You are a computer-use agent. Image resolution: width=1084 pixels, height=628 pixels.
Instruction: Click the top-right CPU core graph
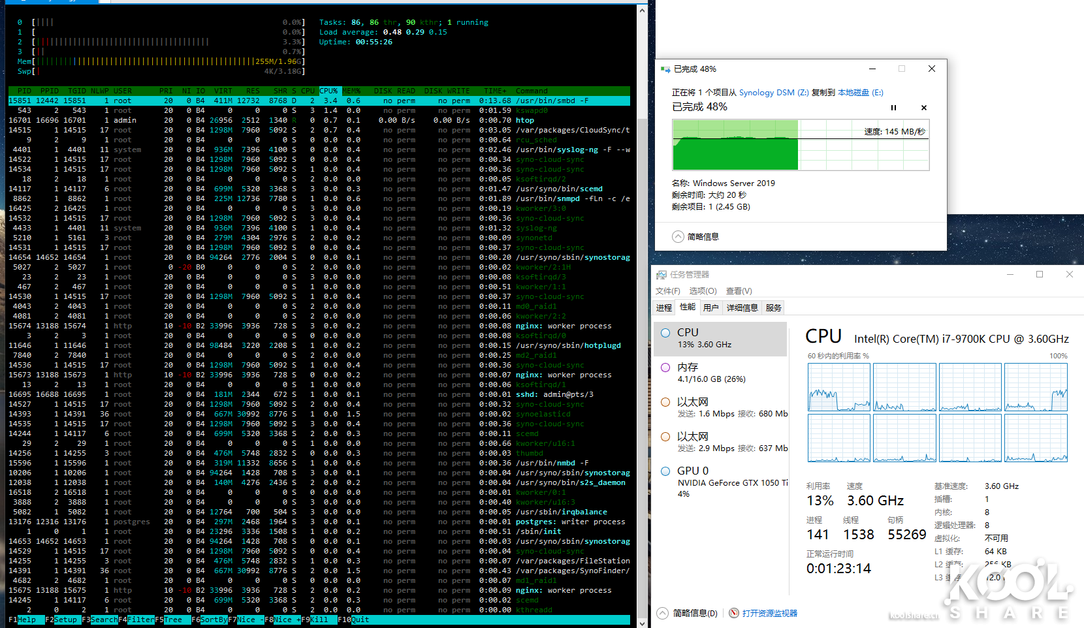(1036, 387)
